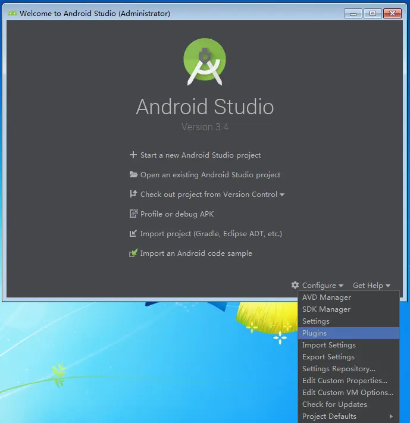The height and width of the screenshot is (423, 410).
Task: Click the Configure gear icon
Action: 295,285
